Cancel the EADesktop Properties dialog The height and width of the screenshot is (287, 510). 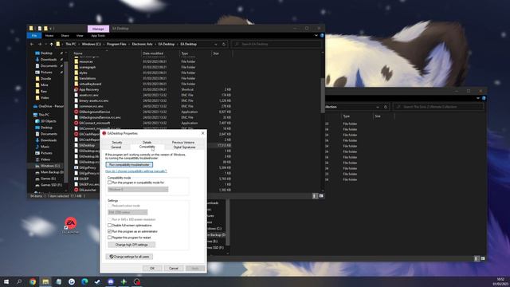click(174, 268)
